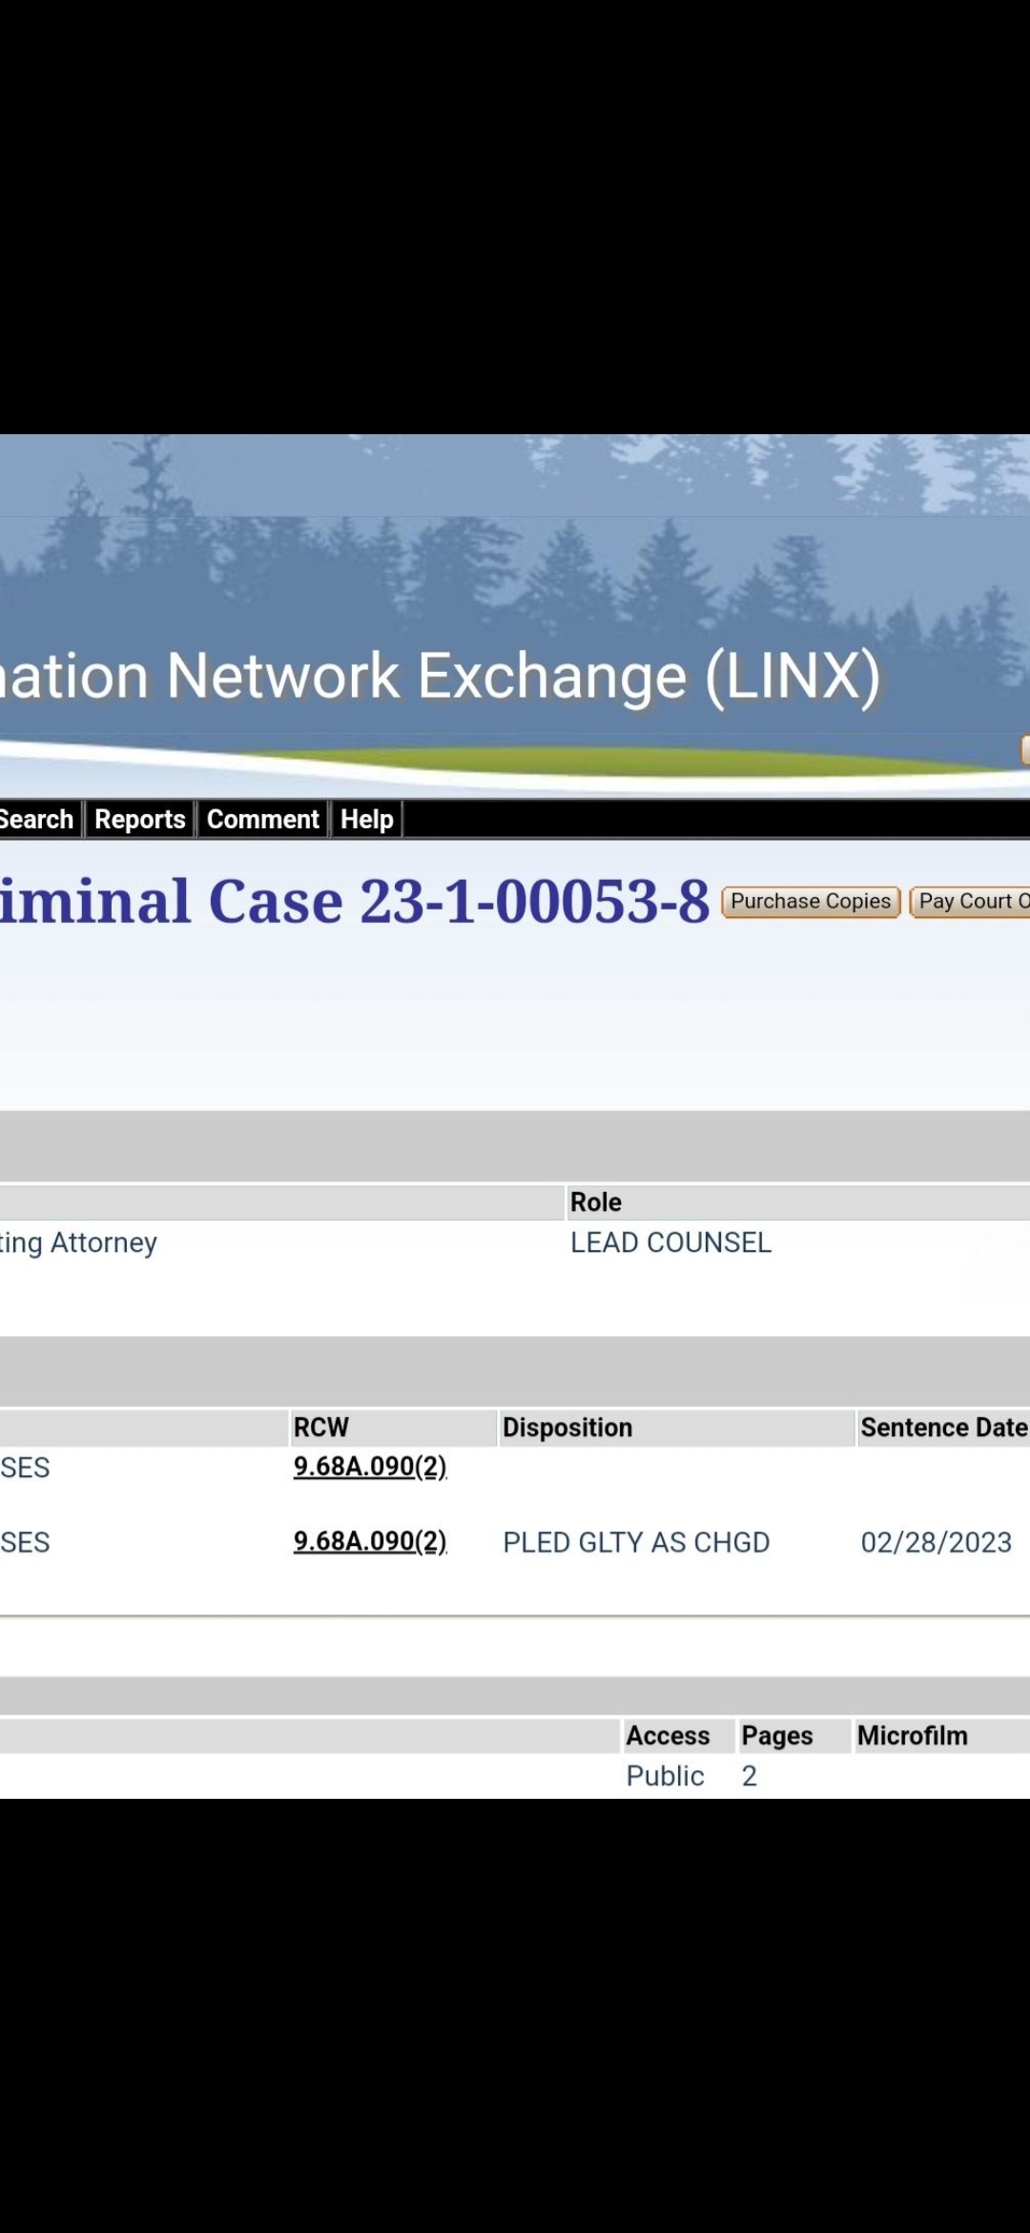Click the Disposition column header
Screen dimensions: 1030x2233
(x=567, y=1428)
